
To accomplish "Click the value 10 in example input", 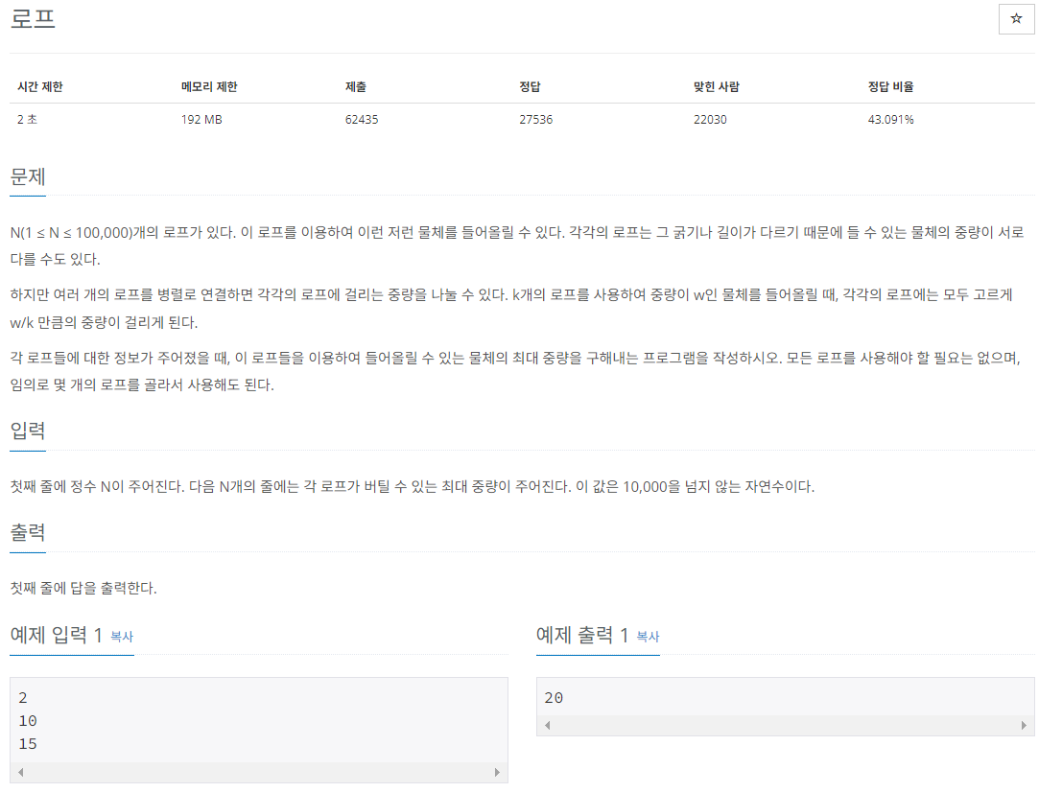I will (28, 720).
